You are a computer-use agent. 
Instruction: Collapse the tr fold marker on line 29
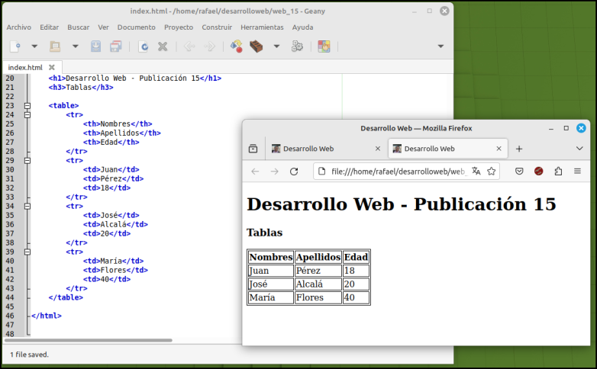point(27,161)
